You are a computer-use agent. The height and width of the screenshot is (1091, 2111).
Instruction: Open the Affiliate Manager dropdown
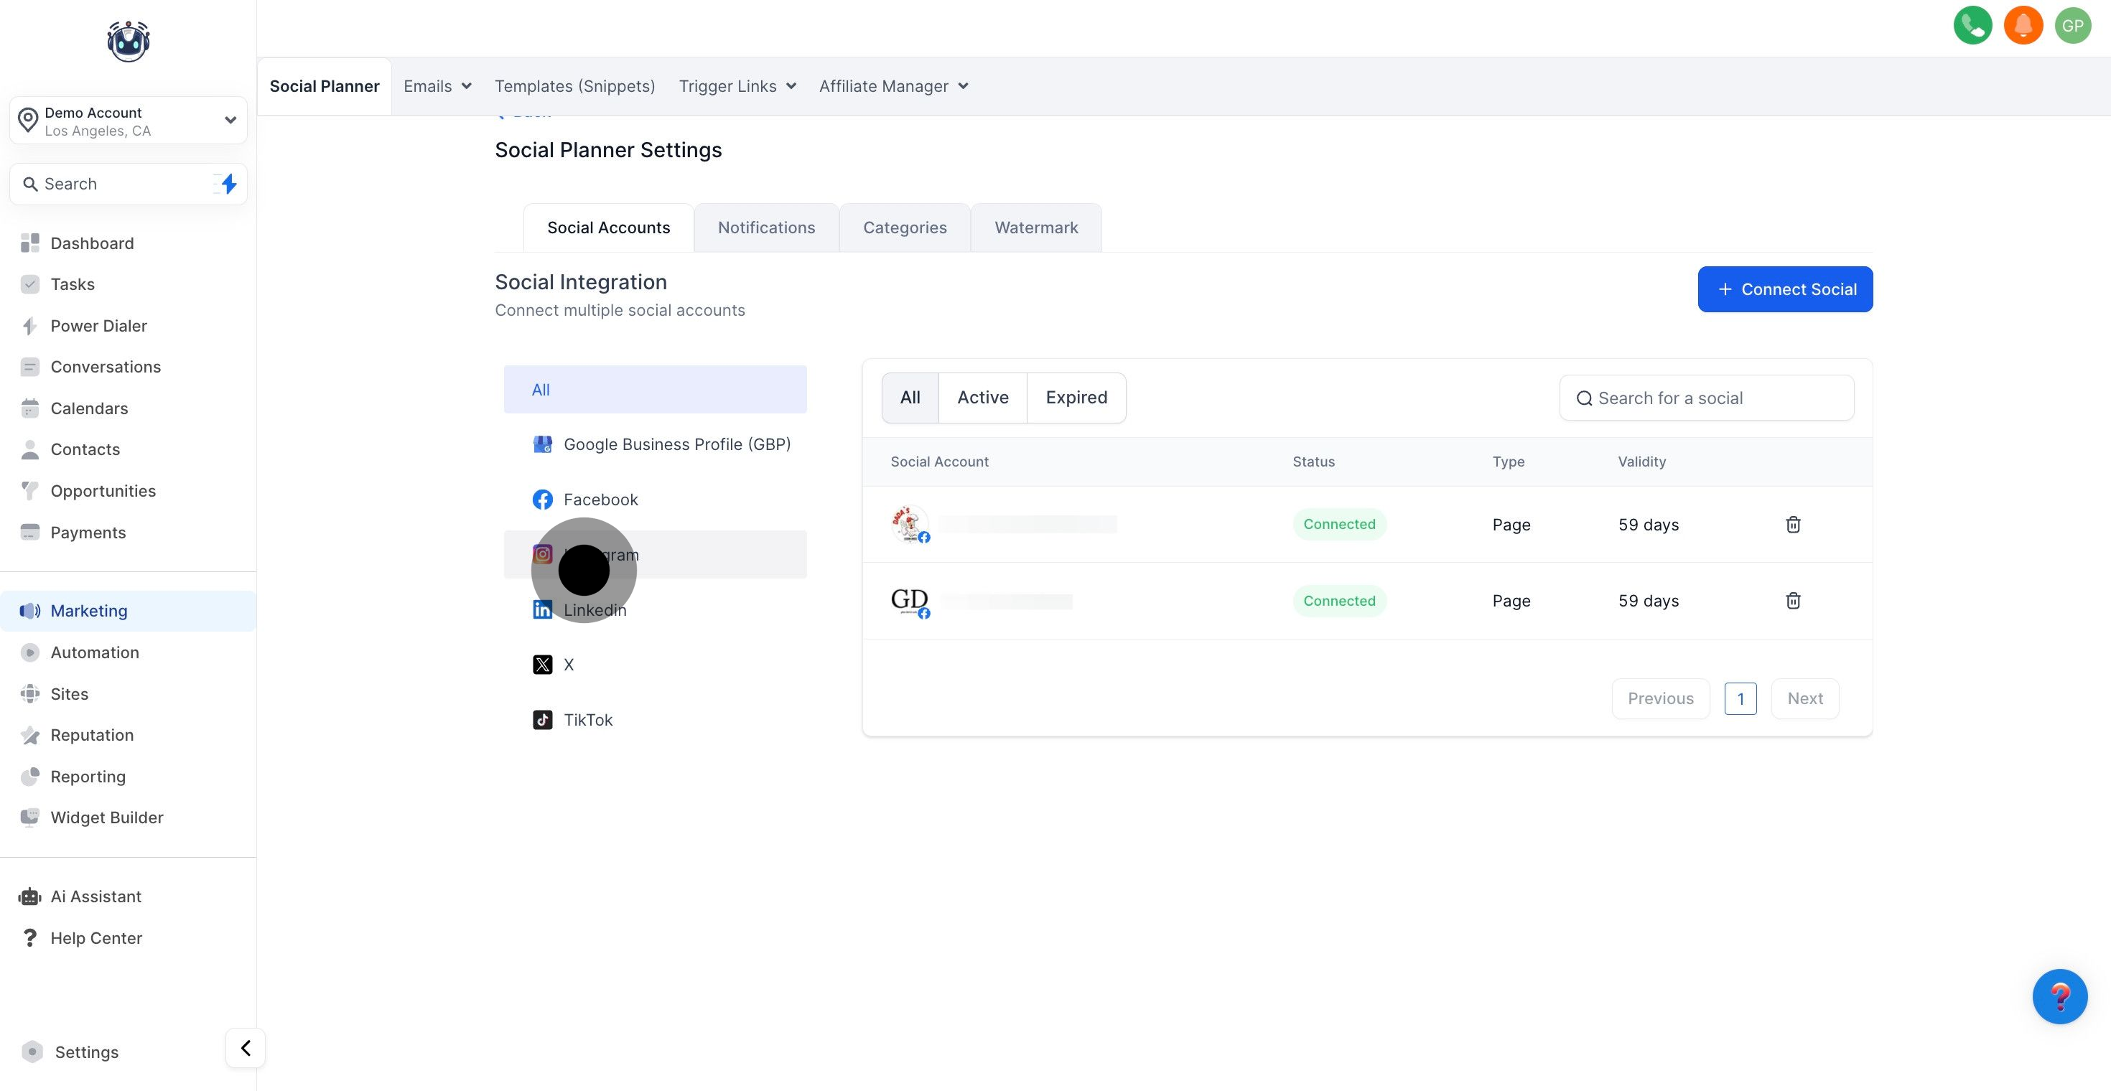[893, 86]
